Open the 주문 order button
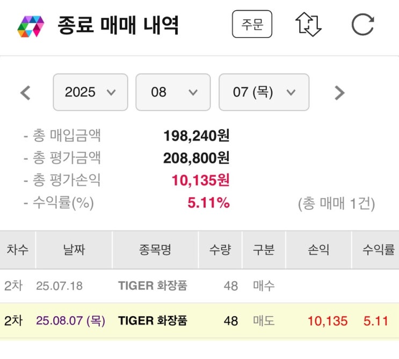This screenshot has height=359, width=399. click(x=252, y=24)
